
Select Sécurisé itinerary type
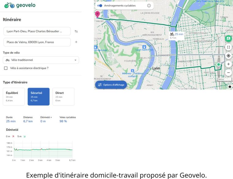point(39,97)
